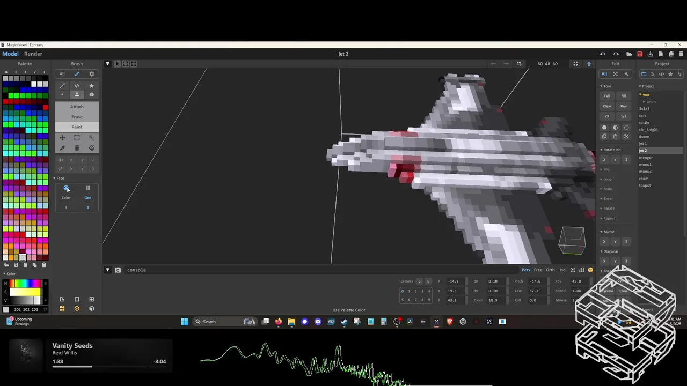Click the 2X scale button
687x386 pixels.
click(x=607, y=116)
